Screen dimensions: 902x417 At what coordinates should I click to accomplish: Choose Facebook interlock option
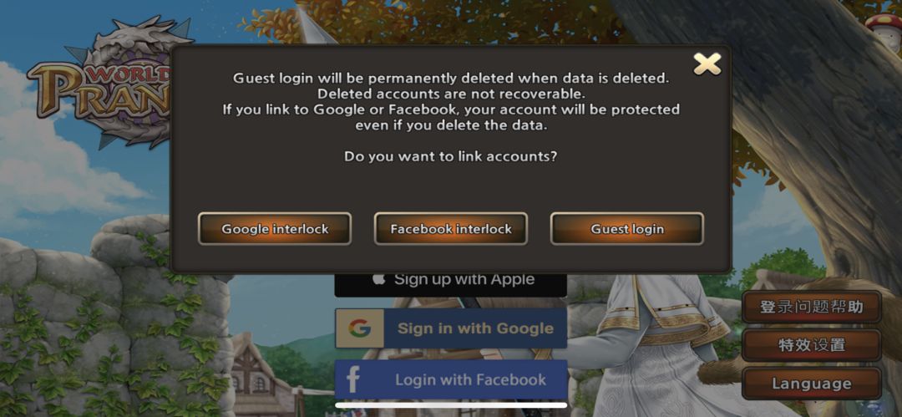click(x=450, y=229)
